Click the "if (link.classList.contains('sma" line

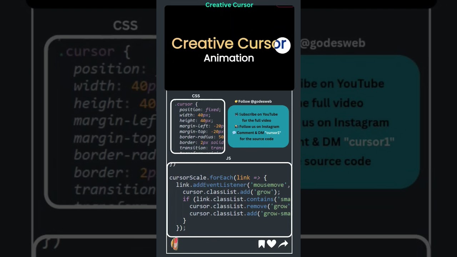236,199
